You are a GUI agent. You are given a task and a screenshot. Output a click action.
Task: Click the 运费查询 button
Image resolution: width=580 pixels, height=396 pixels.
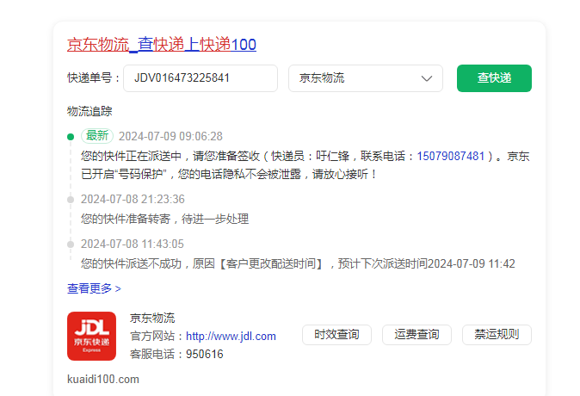[416, 335]
